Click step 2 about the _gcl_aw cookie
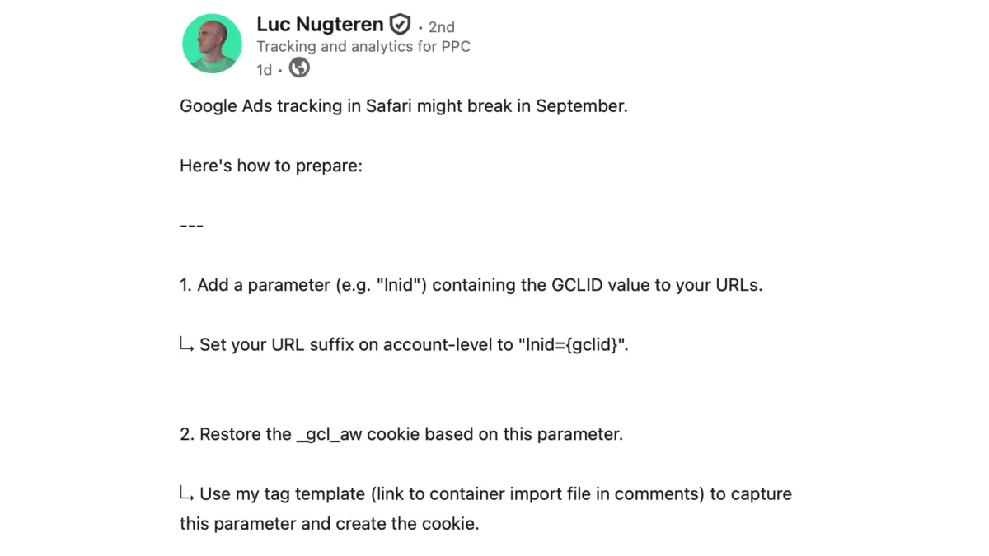This screenshot has height=556, width=989. [x=403, y=434]
